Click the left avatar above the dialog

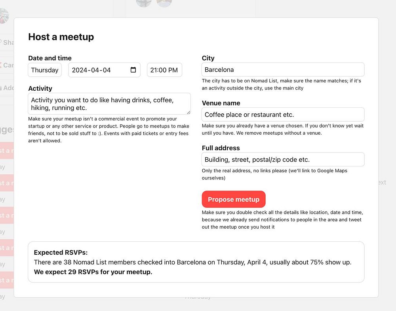pos(143,2)
